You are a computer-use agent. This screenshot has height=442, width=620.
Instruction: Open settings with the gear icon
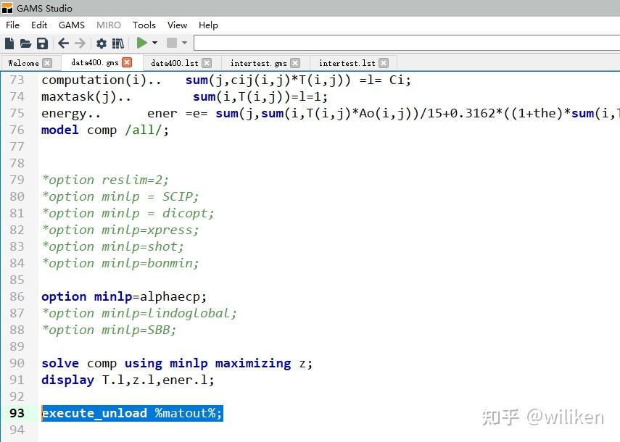100,42
